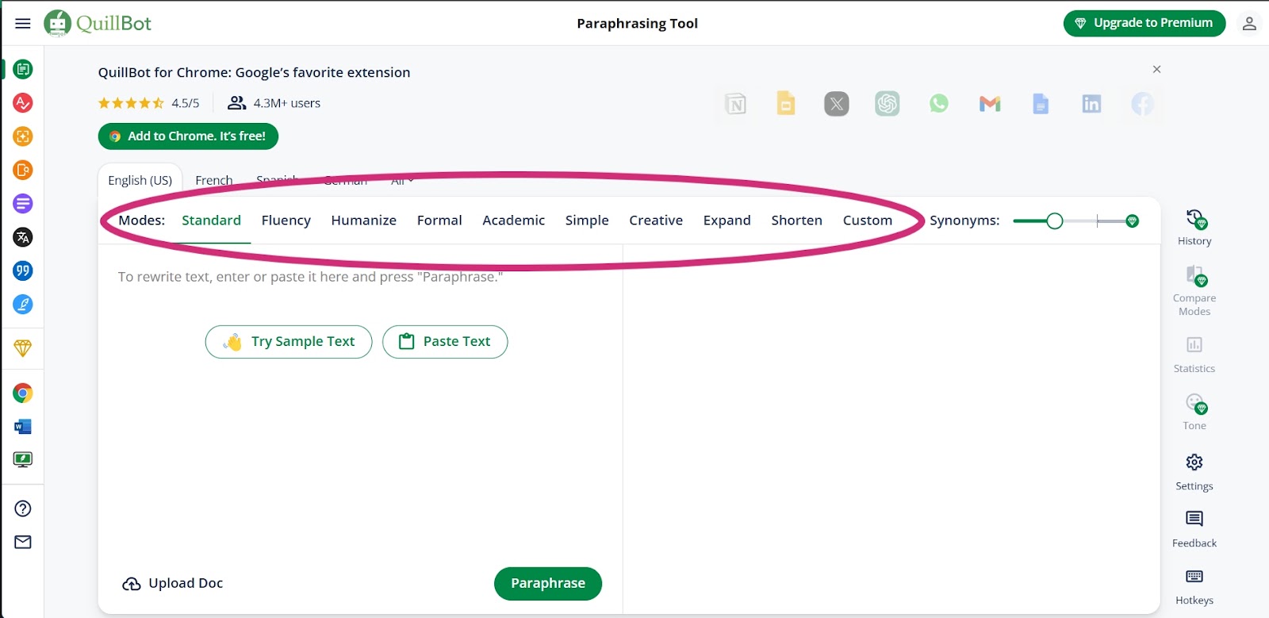Screen dimensions: 1269x618
Task: Choose the Expand mode
Action: click(727, 221)
